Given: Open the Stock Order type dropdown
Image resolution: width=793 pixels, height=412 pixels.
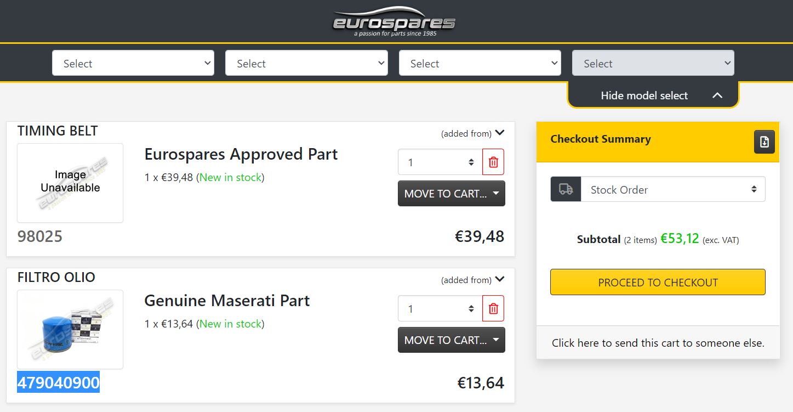Looking at the screenshot, I should point(673,190).
